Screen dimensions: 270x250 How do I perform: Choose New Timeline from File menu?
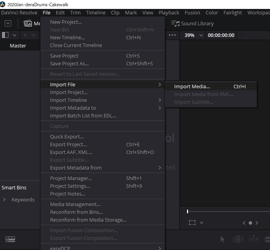click(103, 37)
